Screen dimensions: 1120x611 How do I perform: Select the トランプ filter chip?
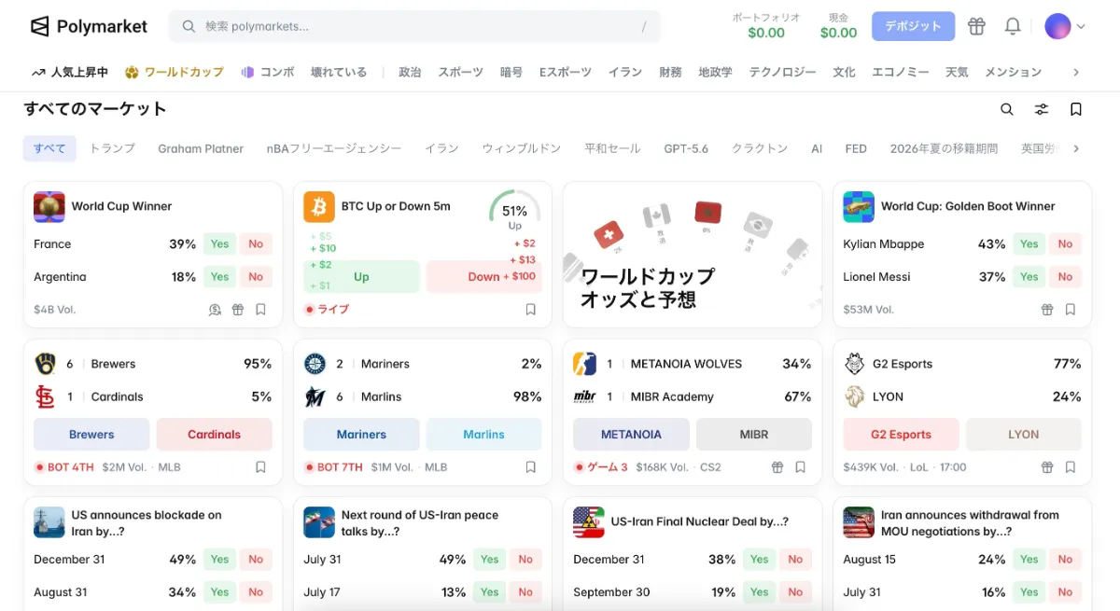click(x=112, y=148)
